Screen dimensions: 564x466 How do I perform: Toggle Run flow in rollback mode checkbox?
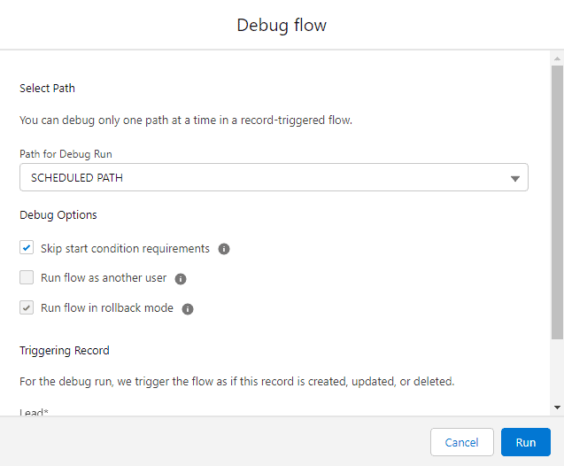27,308
